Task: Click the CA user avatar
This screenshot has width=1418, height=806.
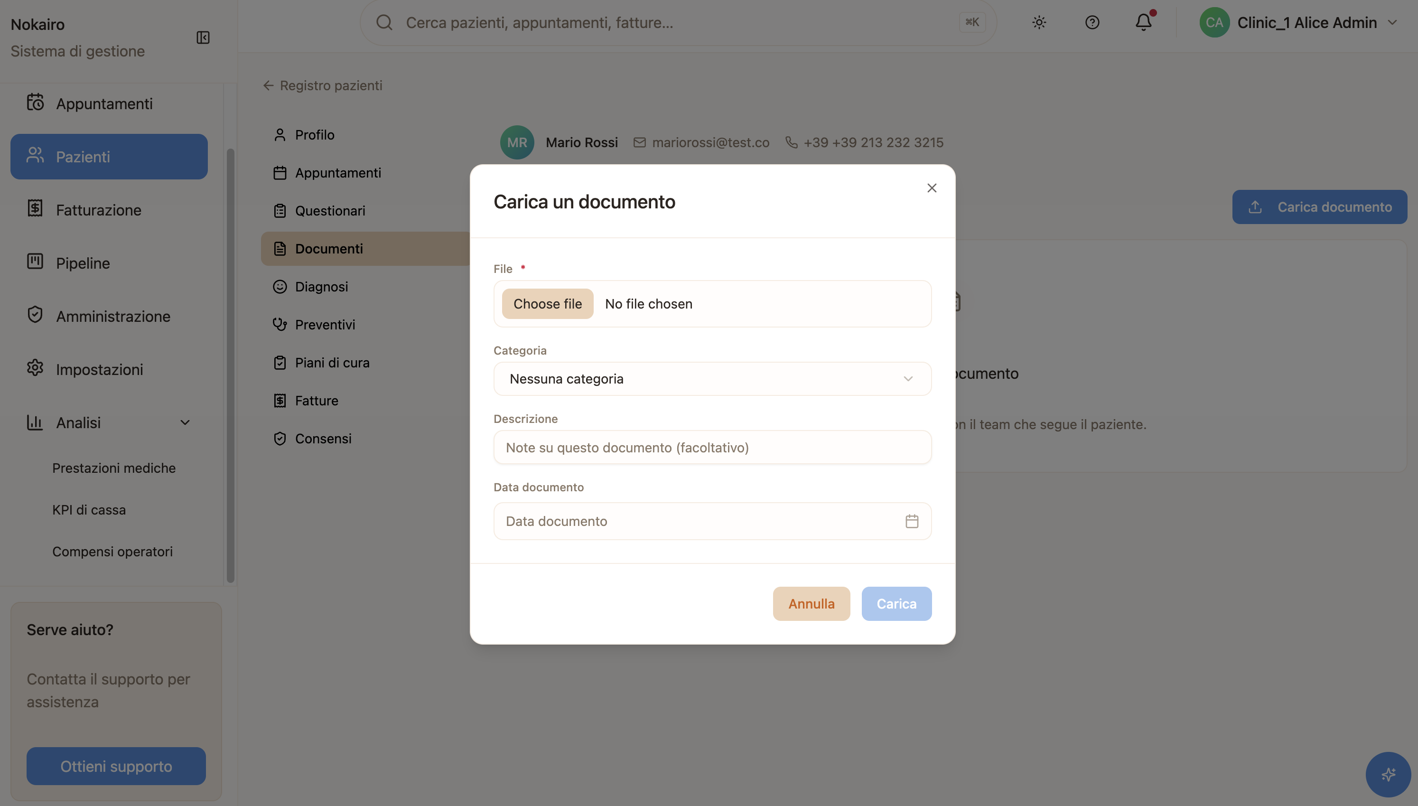Action: (x=1214, y=23)
